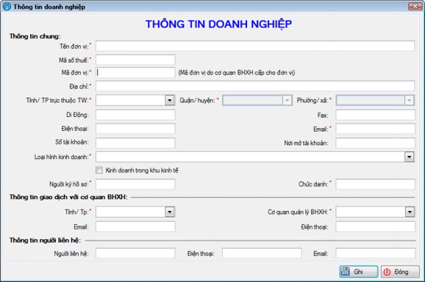Click the Người ký hồ sơ field
This screenshot has width=425, height=282.
coord(135,184)
